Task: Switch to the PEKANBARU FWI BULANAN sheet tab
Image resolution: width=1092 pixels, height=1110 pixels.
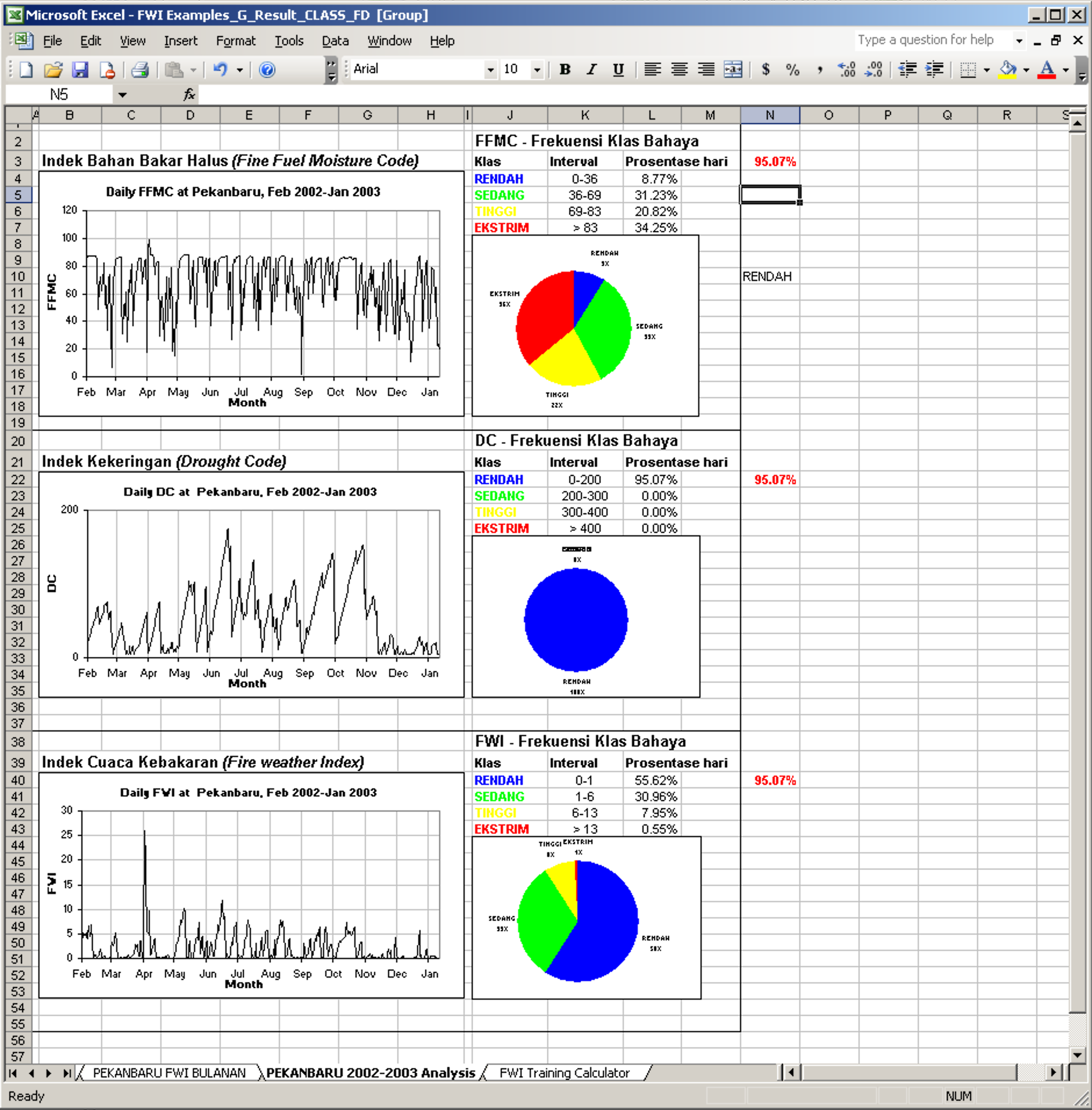Action: pos(169,1073)
